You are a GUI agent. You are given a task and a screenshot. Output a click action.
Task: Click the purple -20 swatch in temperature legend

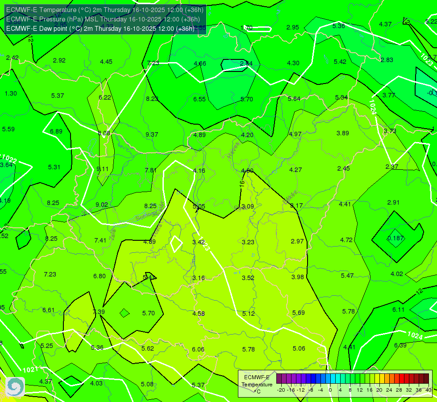(279, 379)
